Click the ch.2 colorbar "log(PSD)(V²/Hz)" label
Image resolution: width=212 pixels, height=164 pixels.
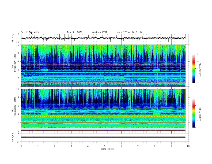pyautogui.click(x=200, y=114)
